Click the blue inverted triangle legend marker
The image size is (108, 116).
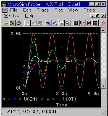(x=15, y=100)
